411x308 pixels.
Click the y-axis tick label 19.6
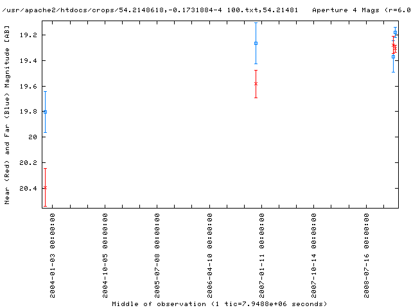(x=28, y=87)
